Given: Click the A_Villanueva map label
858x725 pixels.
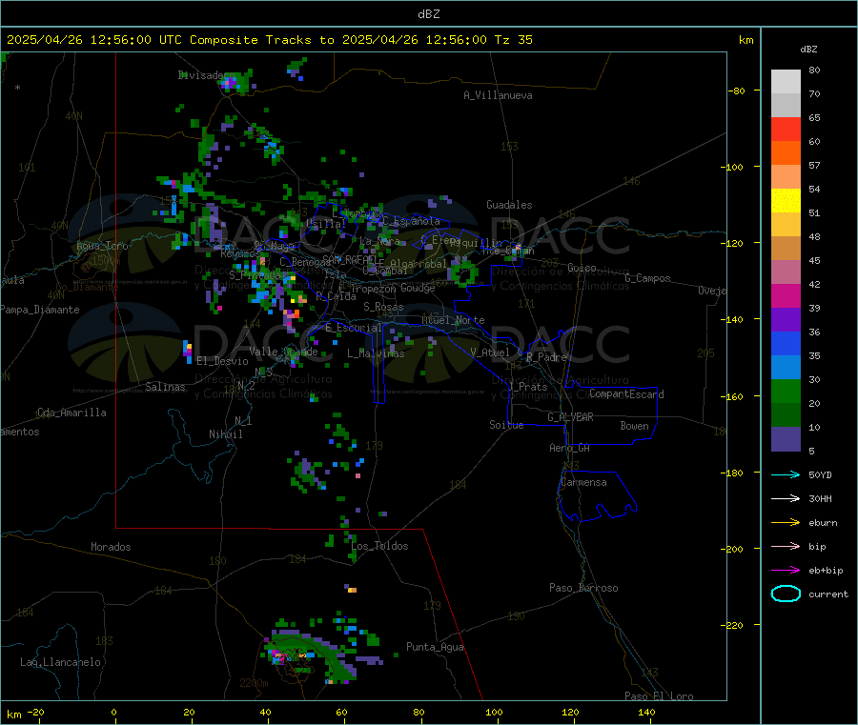Looking at the screenshot, I should click(x=498, y=95).
